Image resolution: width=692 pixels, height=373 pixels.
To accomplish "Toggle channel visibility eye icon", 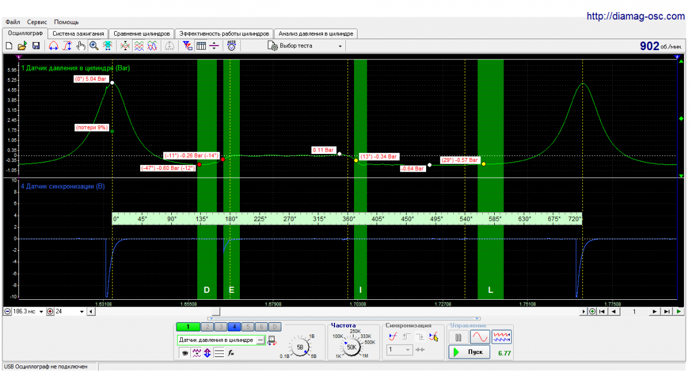I will tap(185, 353).
